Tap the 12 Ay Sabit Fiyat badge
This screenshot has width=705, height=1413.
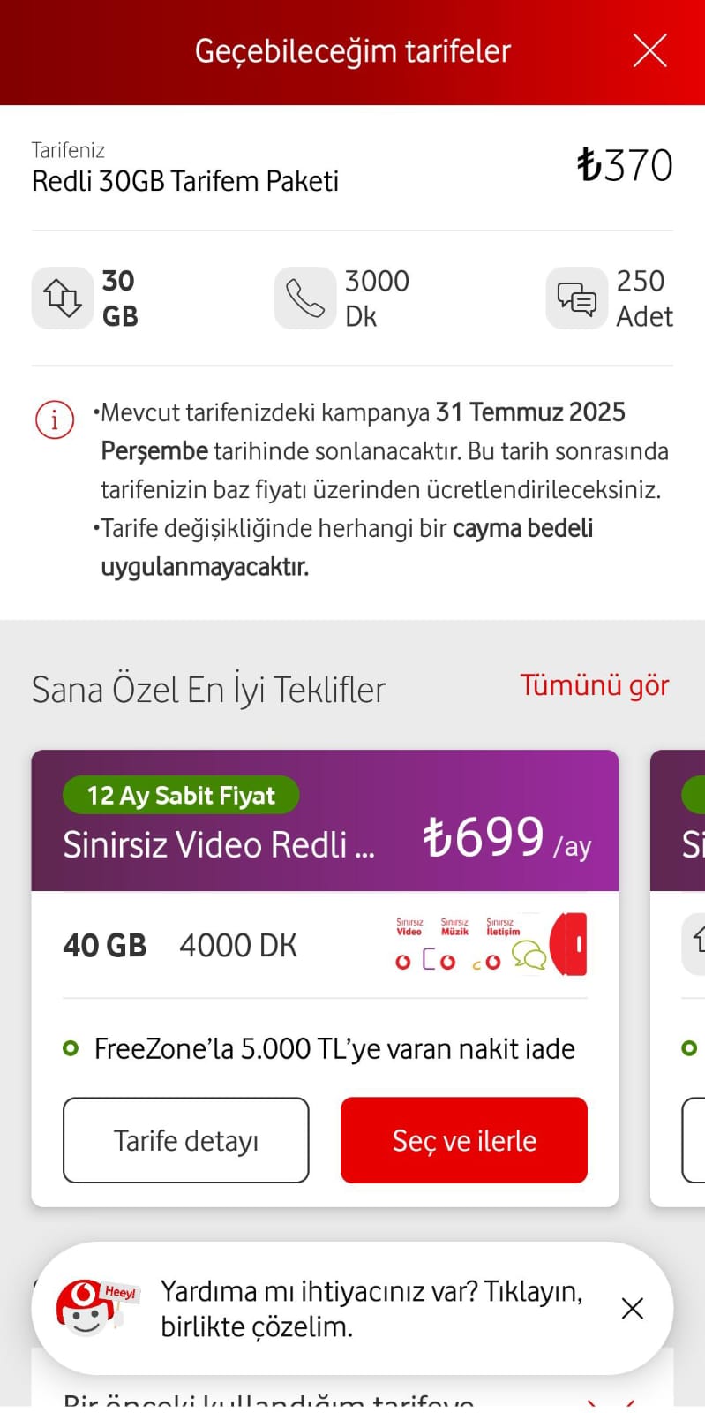point(181,796)
